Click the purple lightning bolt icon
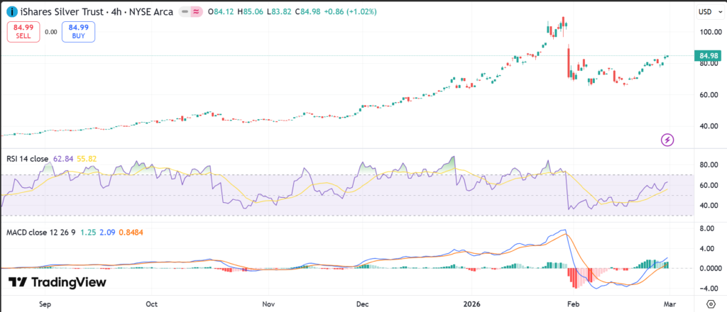 coord(667,140)
